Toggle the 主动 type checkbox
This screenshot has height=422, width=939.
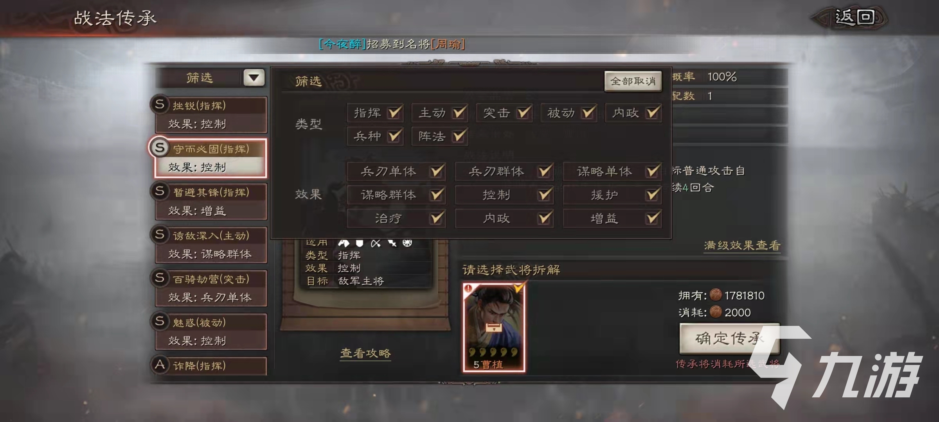click(x=458, y=113)
